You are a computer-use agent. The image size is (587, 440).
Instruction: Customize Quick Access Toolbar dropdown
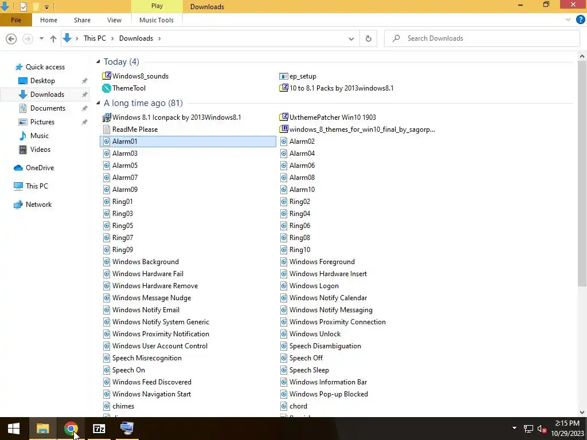46,7
